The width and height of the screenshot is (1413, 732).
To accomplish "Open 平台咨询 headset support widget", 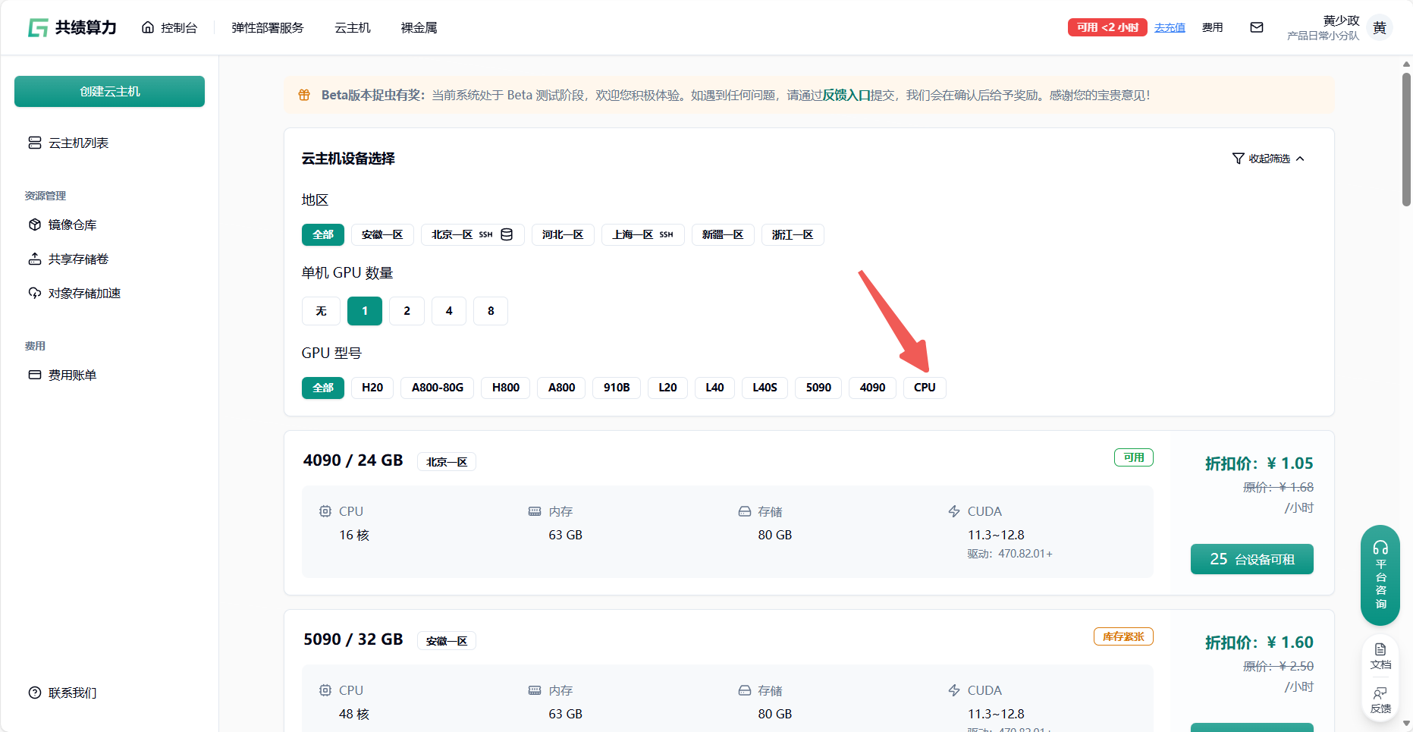I will 1380,574.
